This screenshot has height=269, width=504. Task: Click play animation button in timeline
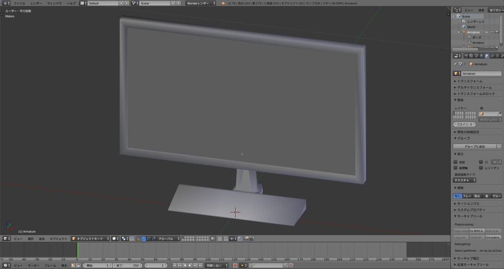pyautogui.click(x=190, y=266)
